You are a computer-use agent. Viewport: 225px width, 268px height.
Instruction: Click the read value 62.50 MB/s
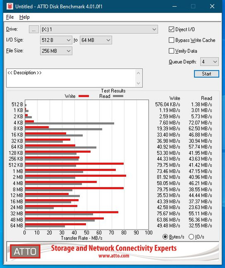200,129
